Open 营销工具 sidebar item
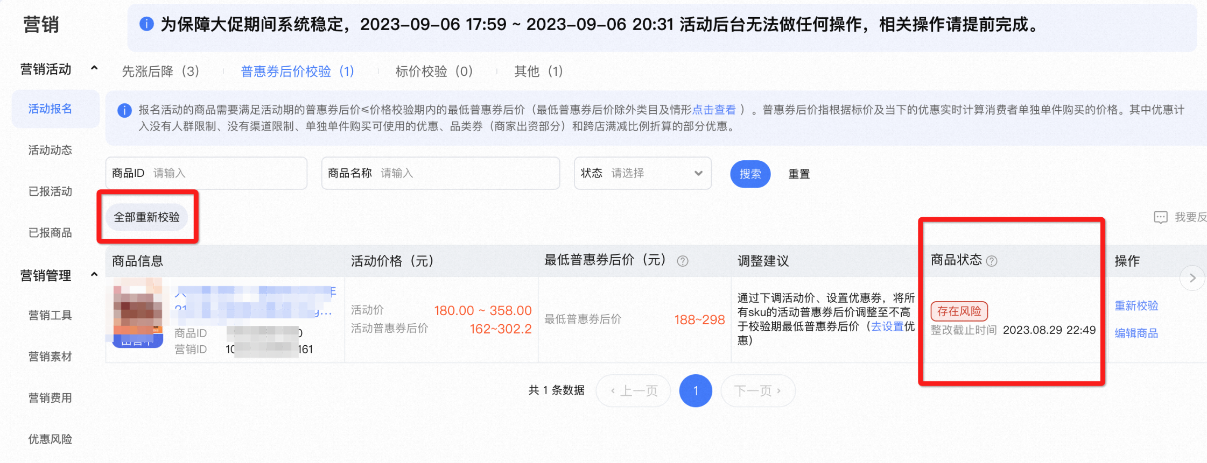Screen dimensions: 1207x463 pos(50,316)
